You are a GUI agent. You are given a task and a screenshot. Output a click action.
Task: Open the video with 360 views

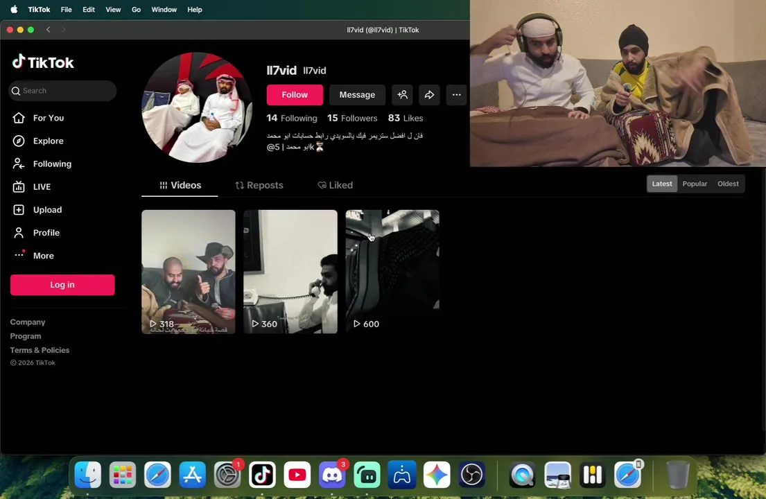[x=290, y=272]
